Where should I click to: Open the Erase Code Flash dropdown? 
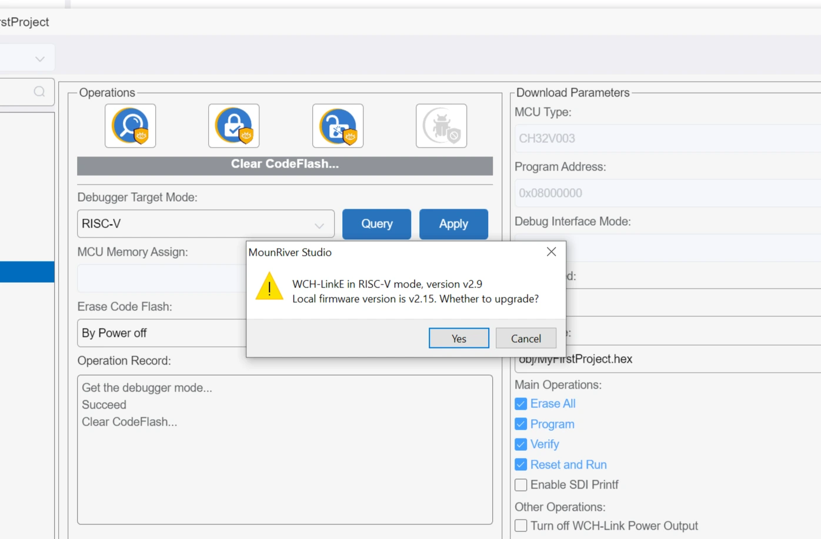tap(162, 333)
